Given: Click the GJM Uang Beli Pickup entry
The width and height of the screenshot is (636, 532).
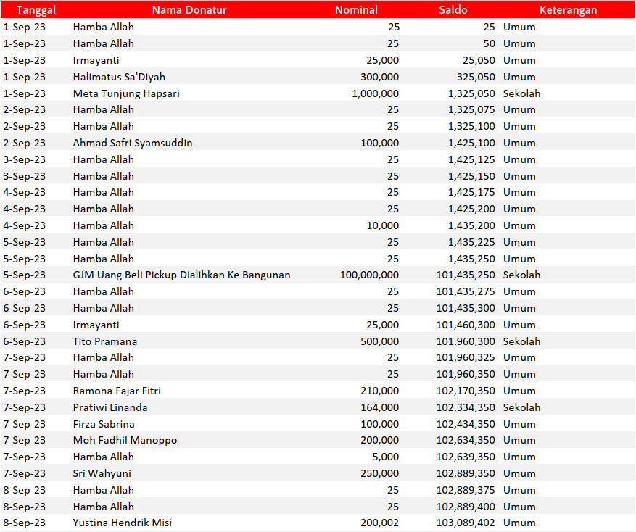Looking at the screenshot, I should [181, 275].
